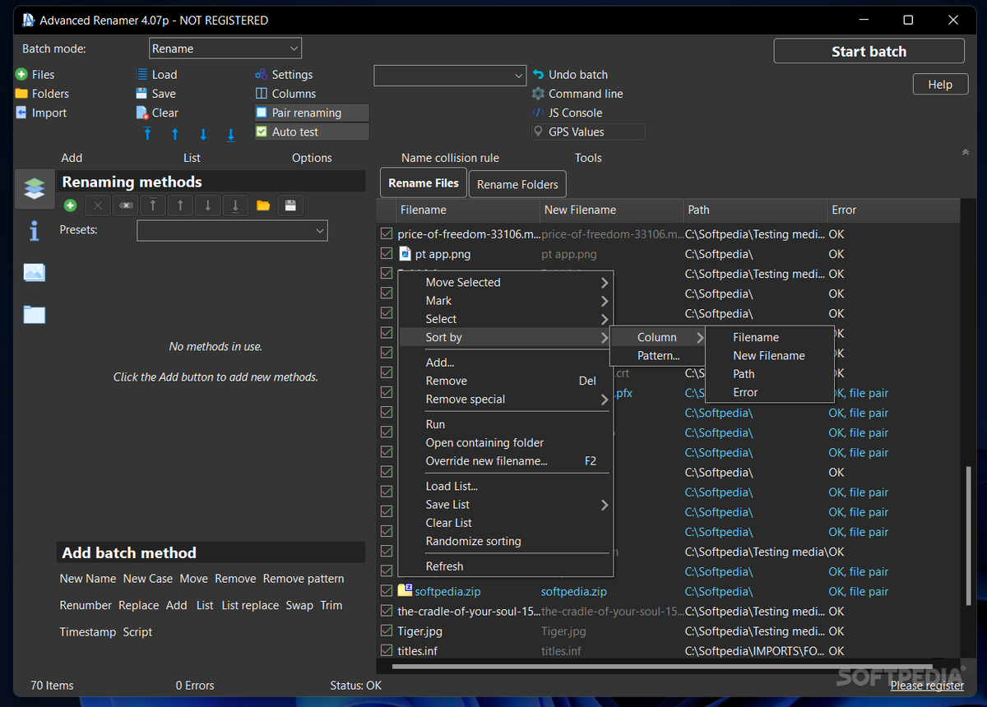987x707 pixels.
Task: Open the JS Console
Action: (x=544, y=112)
